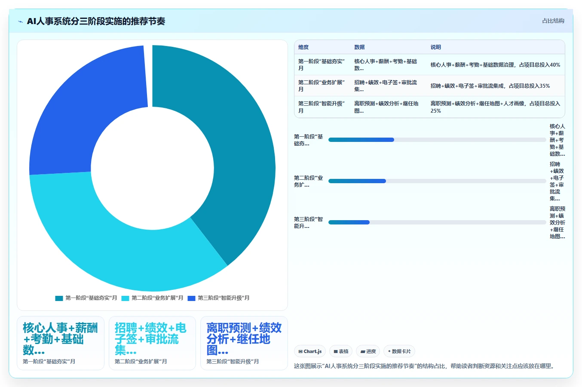Toggle legend swatch for 第二阶段"业务扩展"月
582x387 pixels.
tap(126, 298)
